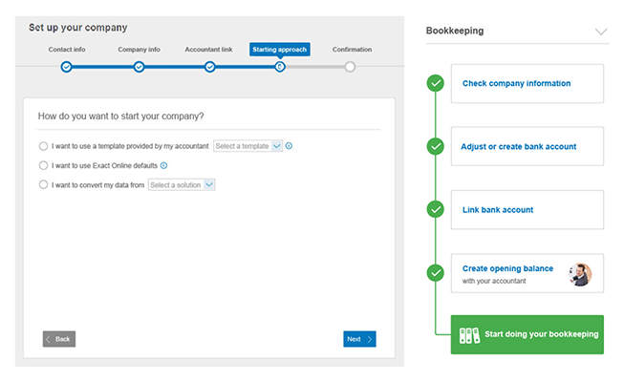Open the Select a solution dropdown
The height and width of the screenshot is (382, 624).
tap(182, 184)
